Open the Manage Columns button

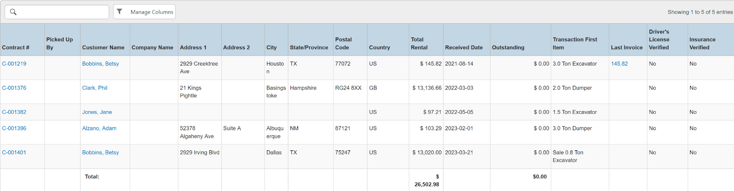(x=151, y=12)
